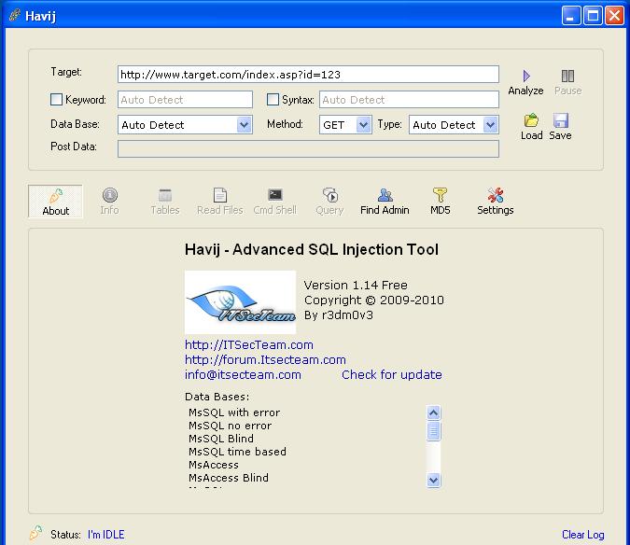Click the Post Data field

tap(308, 149)
